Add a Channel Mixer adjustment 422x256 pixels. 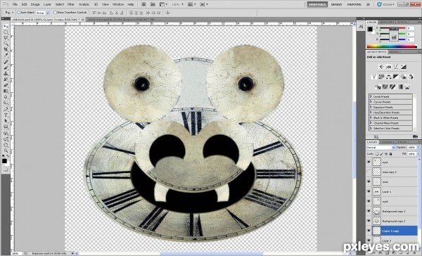pyautogui.click(x=411, y=77)
